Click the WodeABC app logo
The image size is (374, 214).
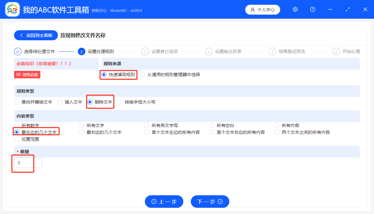pyautogui.click(x=12, y=9)
